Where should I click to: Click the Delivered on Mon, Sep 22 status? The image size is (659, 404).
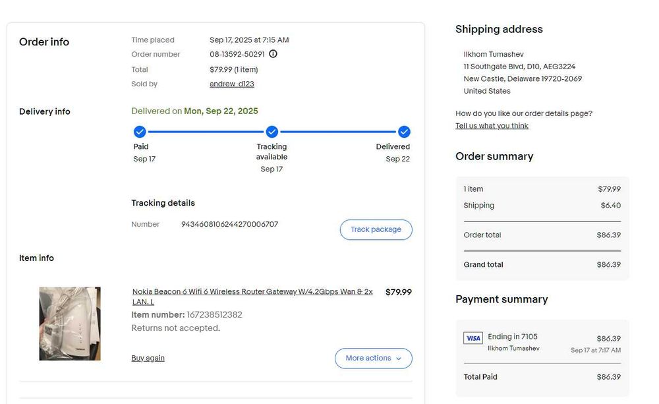click(x=194, y=111)
